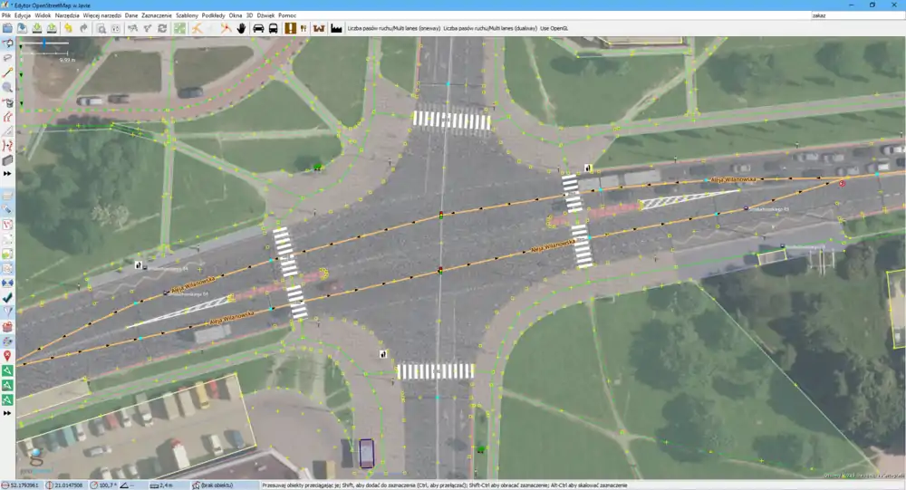The height and width of the screenshot is (490, 906).
Task: Open the Szablony menu
Action: point(187,16)
